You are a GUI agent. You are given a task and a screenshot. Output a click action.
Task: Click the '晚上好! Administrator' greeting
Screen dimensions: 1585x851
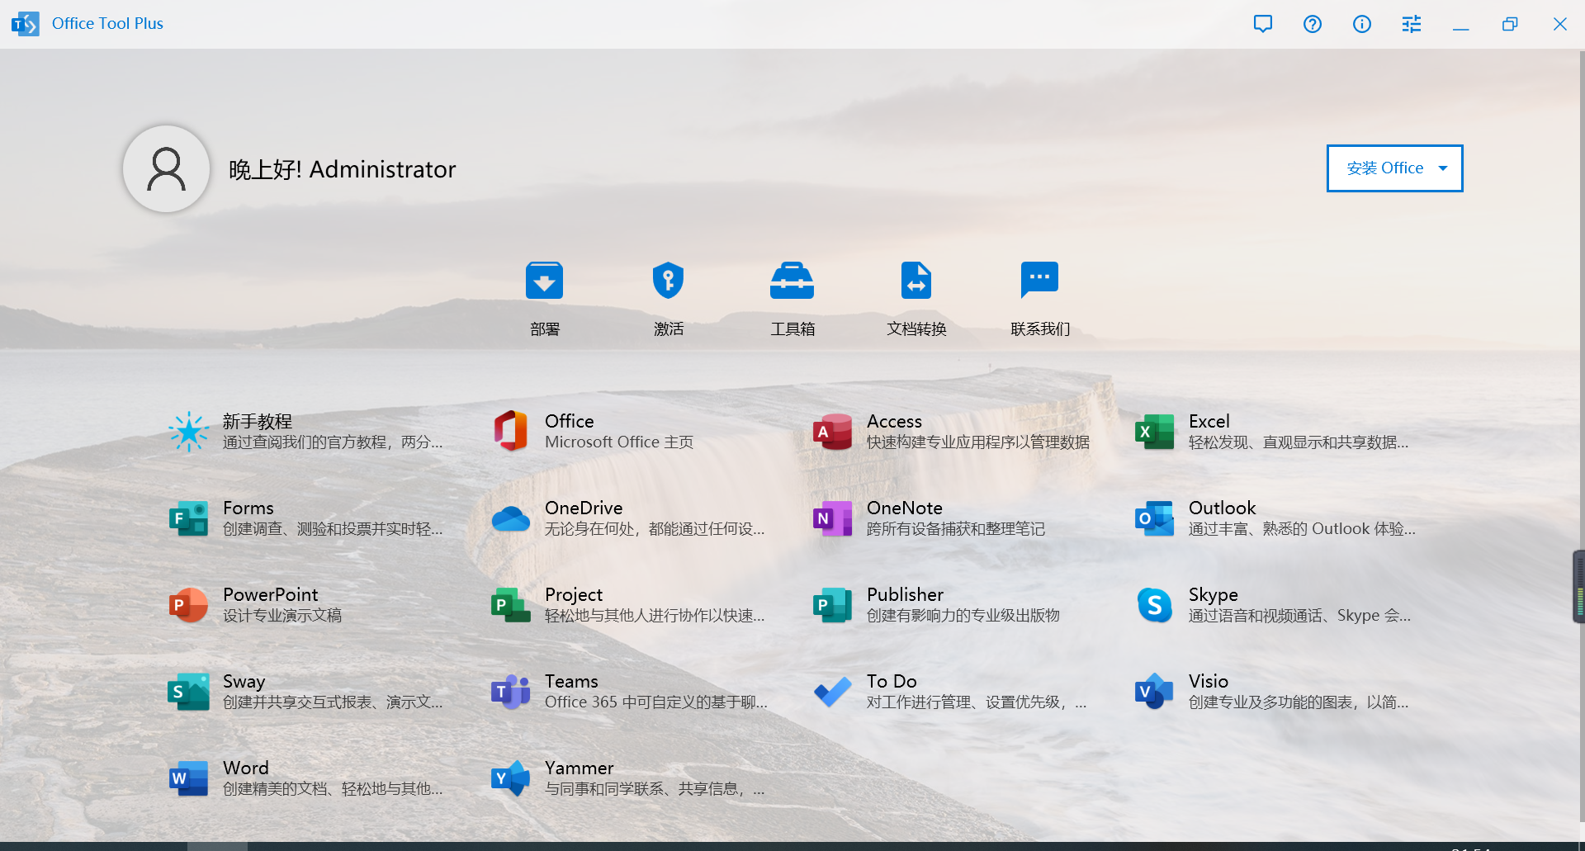[x=342, y=169]
